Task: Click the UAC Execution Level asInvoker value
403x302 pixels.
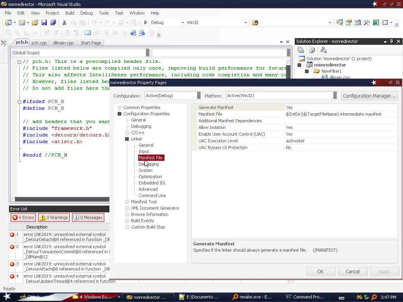Action: (x=295, y=141)
